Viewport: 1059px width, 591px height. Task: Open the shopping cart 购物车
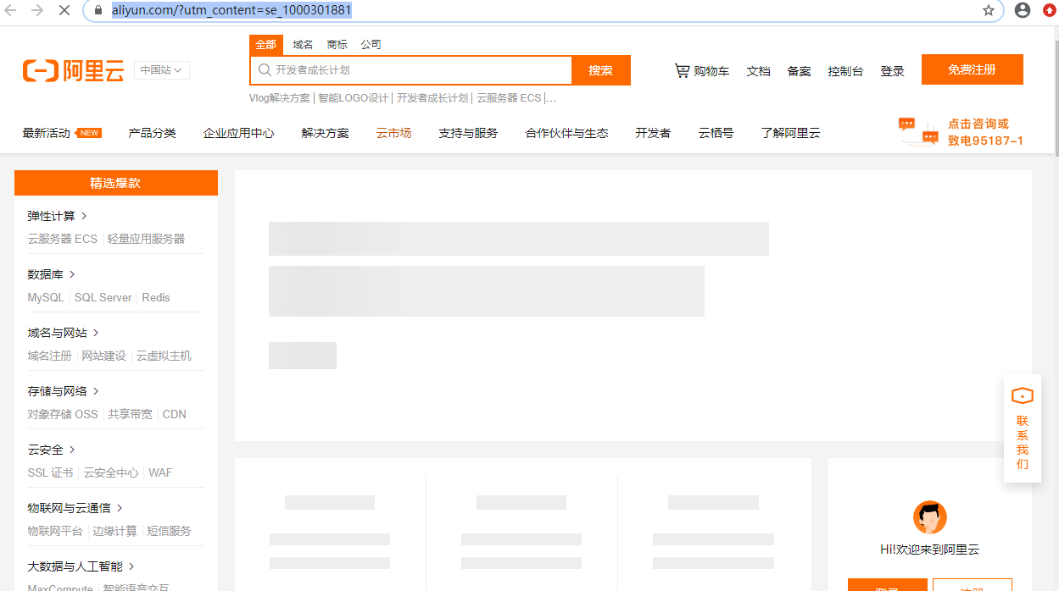[x=702, y=71]
